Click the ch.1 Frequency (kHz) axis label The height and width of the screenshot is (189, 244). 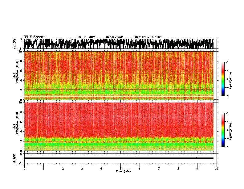pos(17,72)
